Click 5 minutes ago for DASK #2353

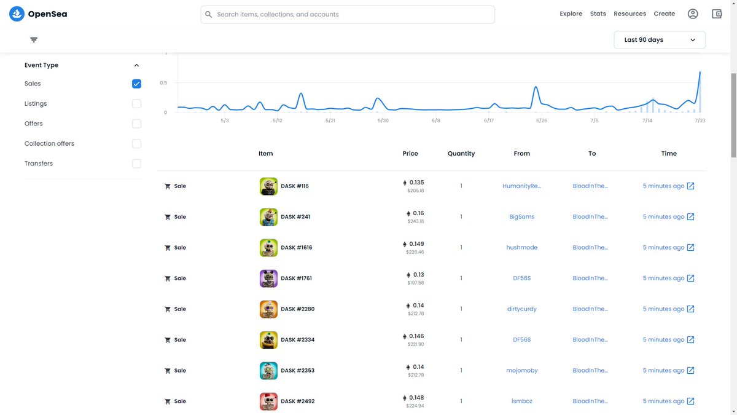(663, 370)
